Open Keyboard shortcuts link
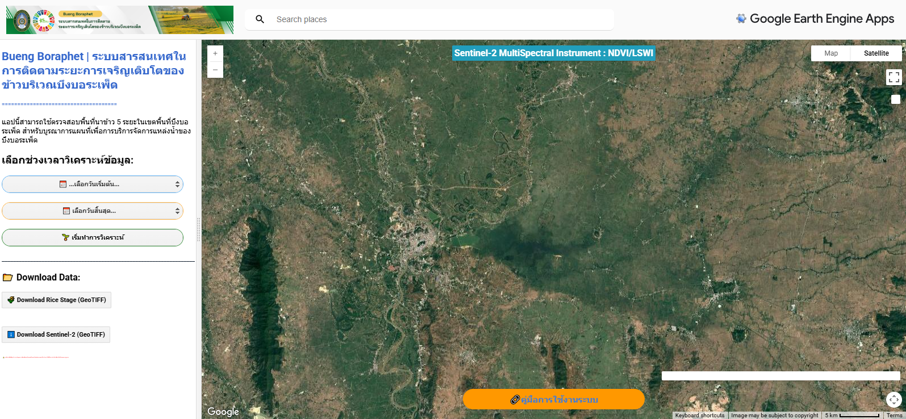This screenshot has height=419, width=906. click(x=699, y=415)
